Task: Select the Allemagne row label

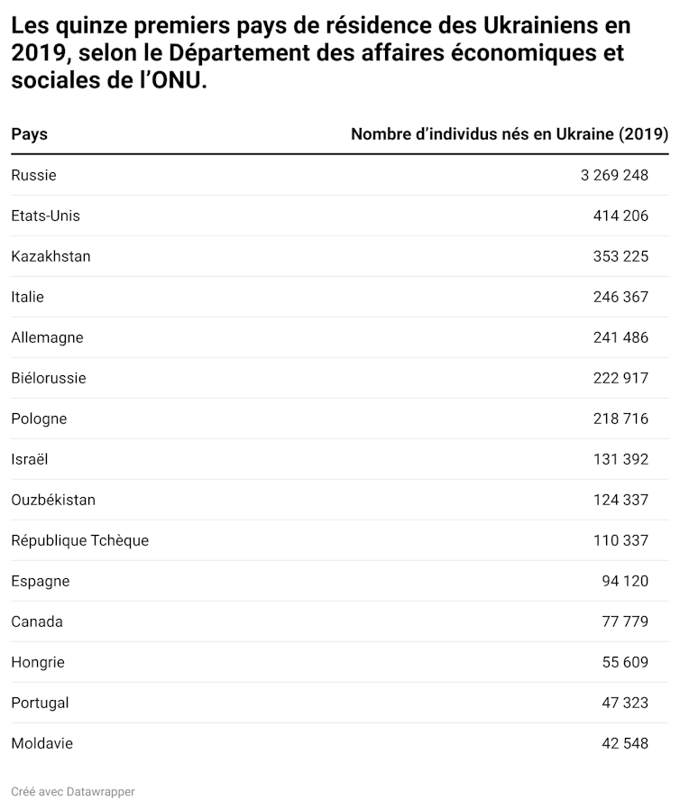Action: (x=47, y=337)
